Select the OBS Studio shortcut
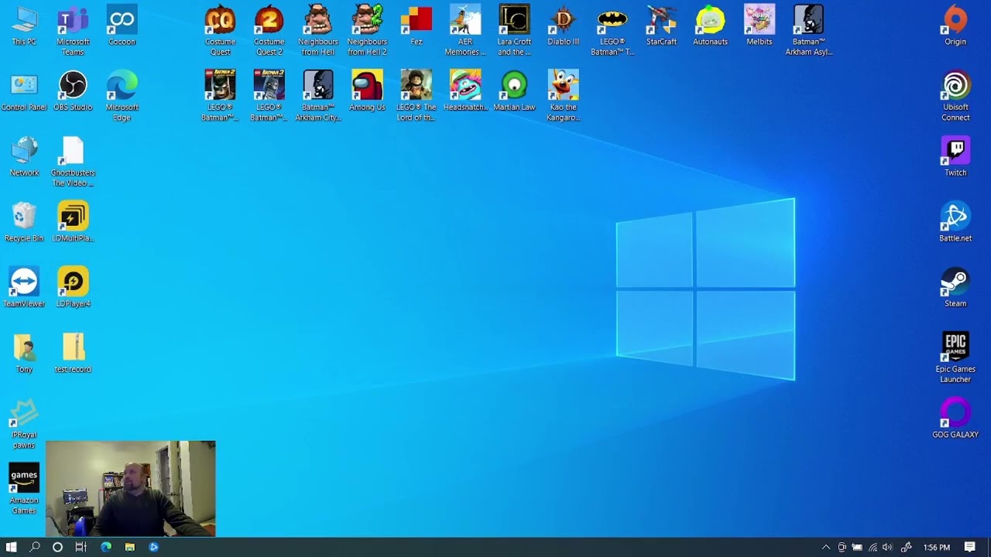This screenshot has width=991, height=557. [x=73, y=91]
